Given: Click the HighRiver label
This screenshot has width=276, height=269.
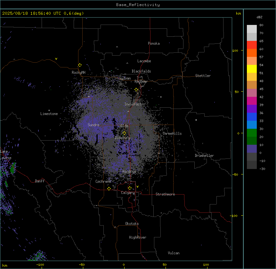Looking at the screenshot, I should tap(138, 237).
